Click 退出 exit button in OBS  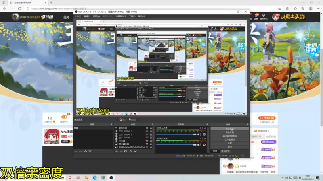click(230, 147)
